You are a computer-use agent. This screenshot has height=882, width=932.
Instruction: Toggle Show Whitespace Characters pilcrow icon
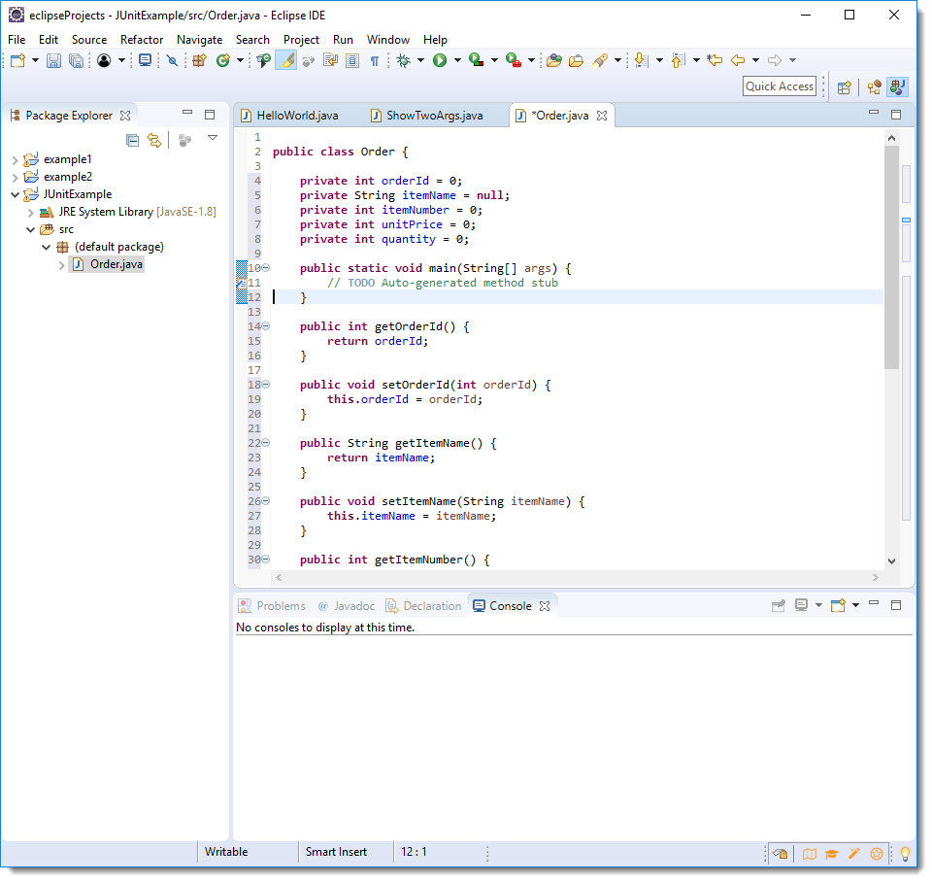(x=375, y=60)
